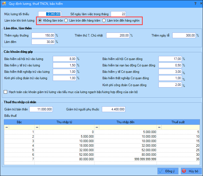
Task: Edit Bảo hiểm xã hội Cơ quan đóng field
Action: 170,59
